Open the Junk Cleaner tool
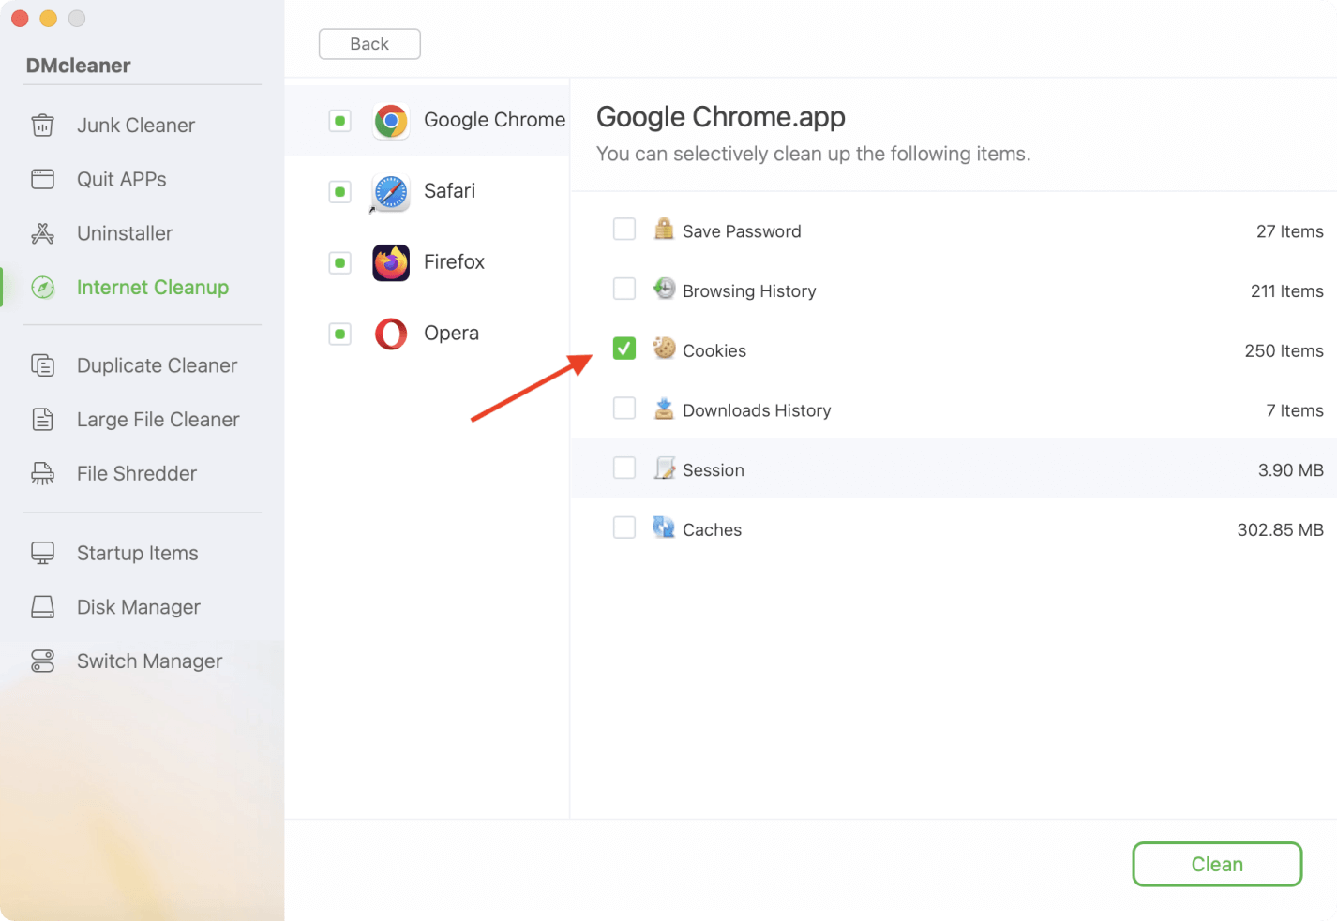Viewport: 1337px width, 921px height. pos(135,125)
